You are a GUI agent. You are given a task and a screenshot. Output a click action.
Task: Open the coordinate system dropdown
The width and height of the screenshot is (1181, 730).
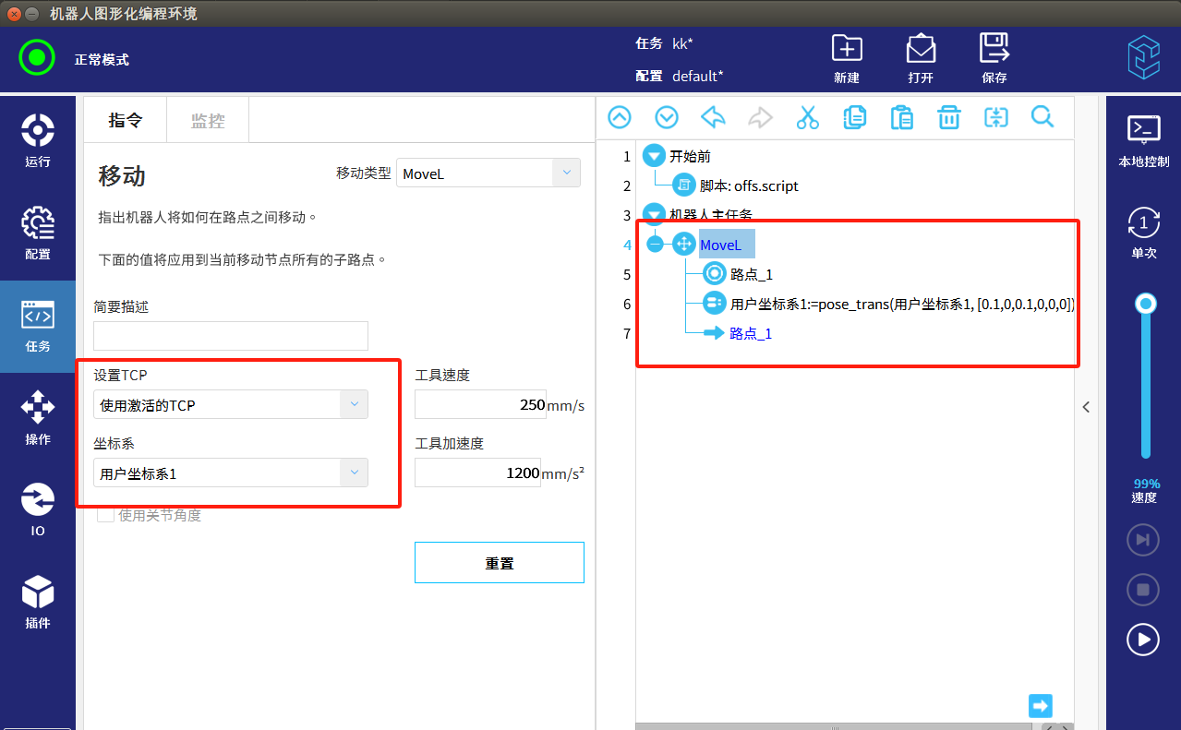coord(231,473)
